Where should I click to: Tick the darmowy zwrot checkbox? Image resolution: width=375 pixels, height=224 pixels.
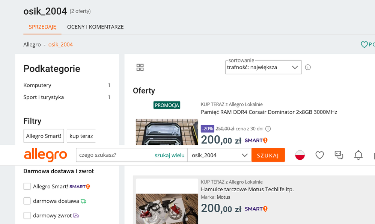(27, 216)
